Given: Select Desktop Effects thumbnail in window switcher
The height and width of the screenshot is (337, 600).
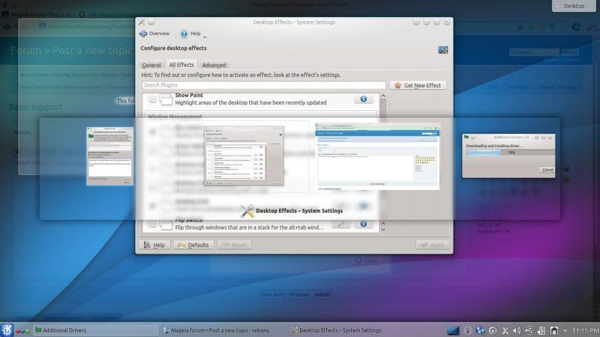Looking at the screenshot, I should point(244,155).
